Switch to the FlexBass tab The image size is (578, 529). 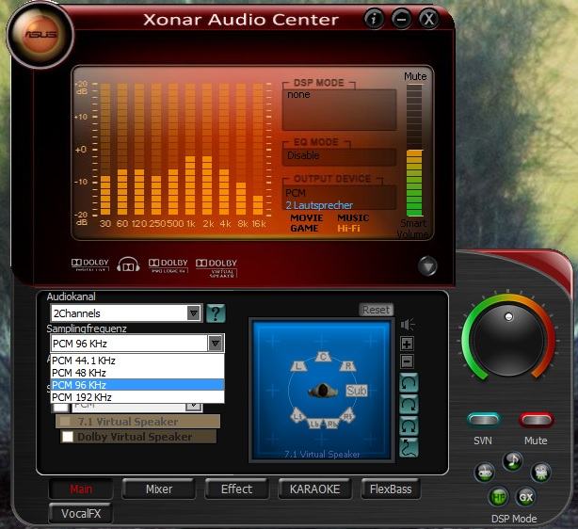coord(391,489)
